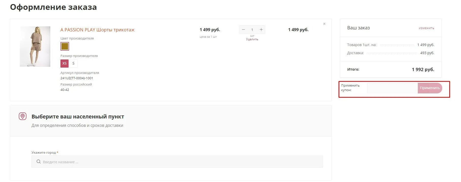Click the search magnifier icon in city field
This screenshot has width=461, height=182.
(39, 161)
